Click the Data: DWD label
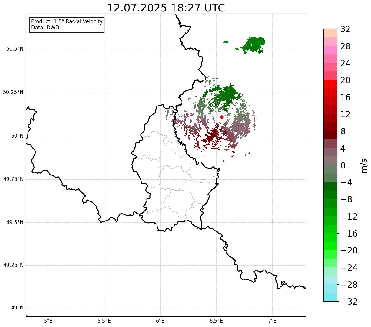Image resolution: width=371 pixels, height=327 pixels. [x=45, y=28]
